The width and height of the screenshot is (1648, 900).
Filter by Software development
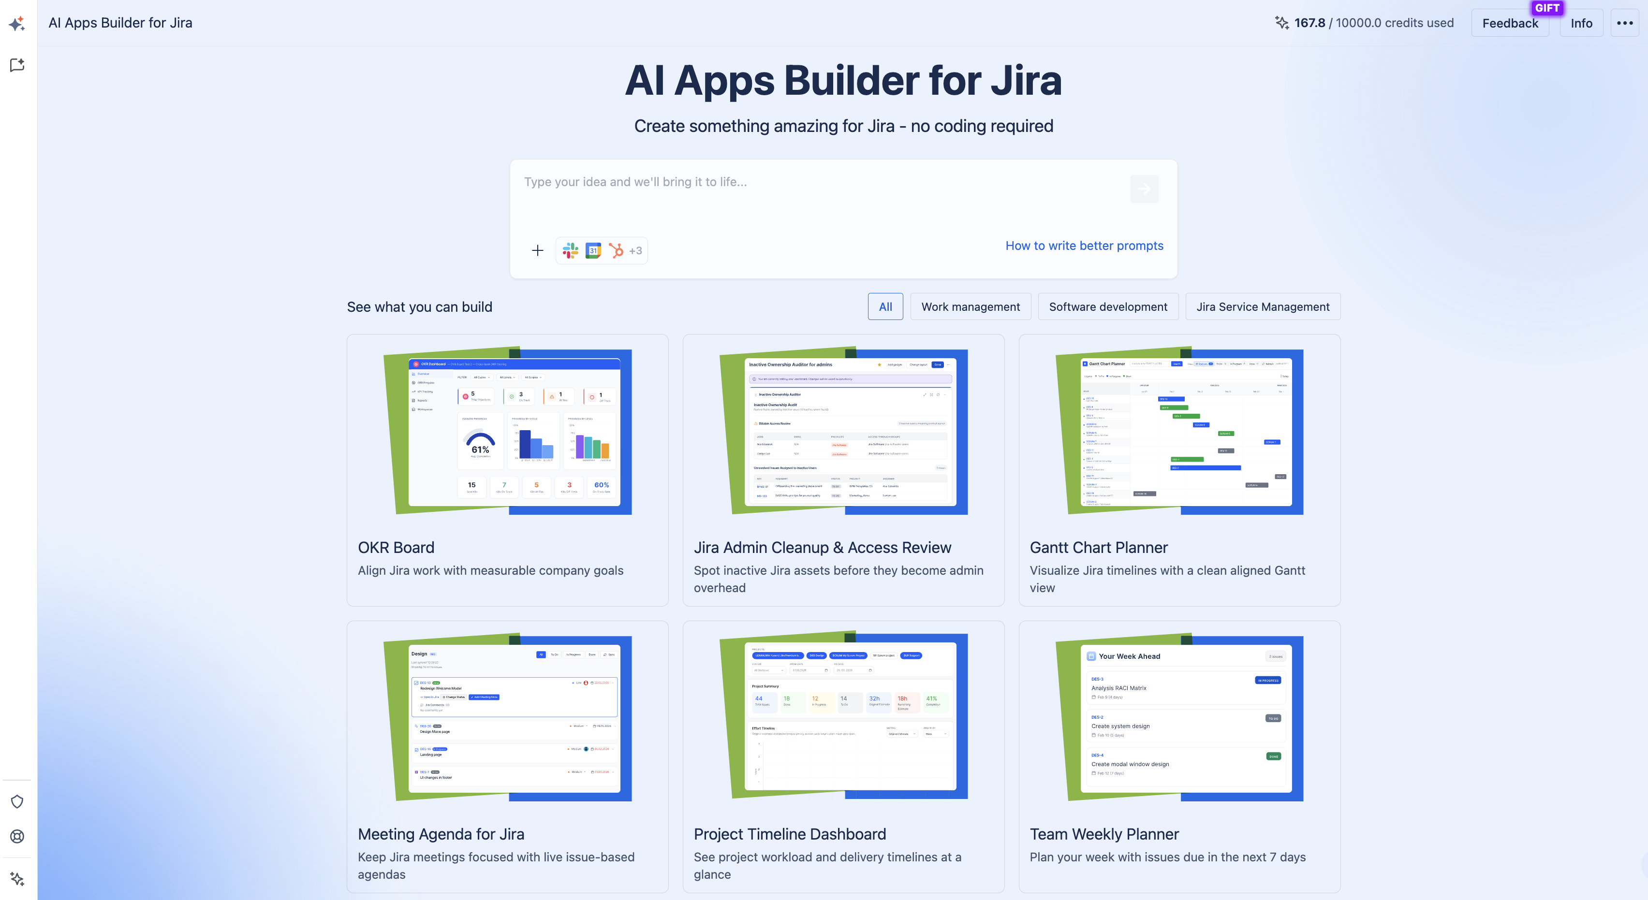point(1107,306)
